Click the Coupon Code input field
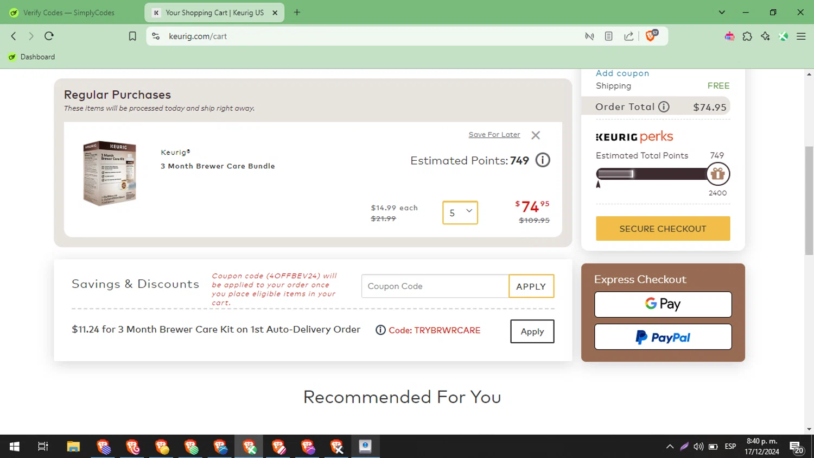Screen dimensions: 814x458 click(x=435, y=286)
